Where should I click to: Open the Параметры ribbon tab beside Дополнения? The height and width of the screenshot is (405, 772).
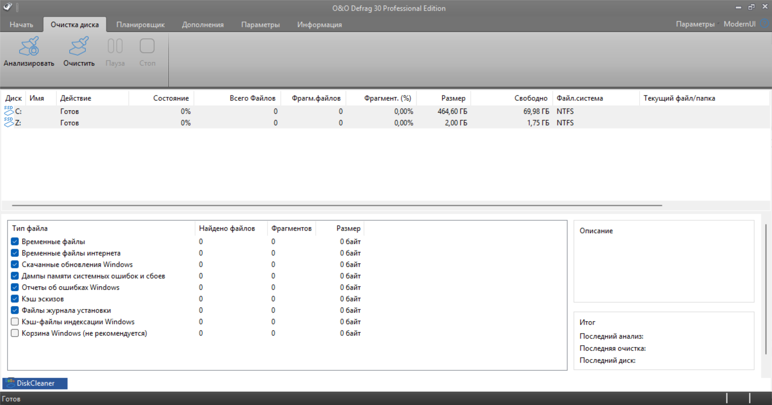pos(261,25)
